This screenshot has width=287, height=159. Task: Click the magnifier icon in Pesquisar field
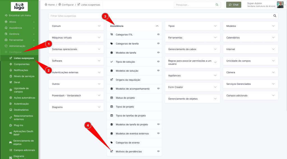[217, 5]
